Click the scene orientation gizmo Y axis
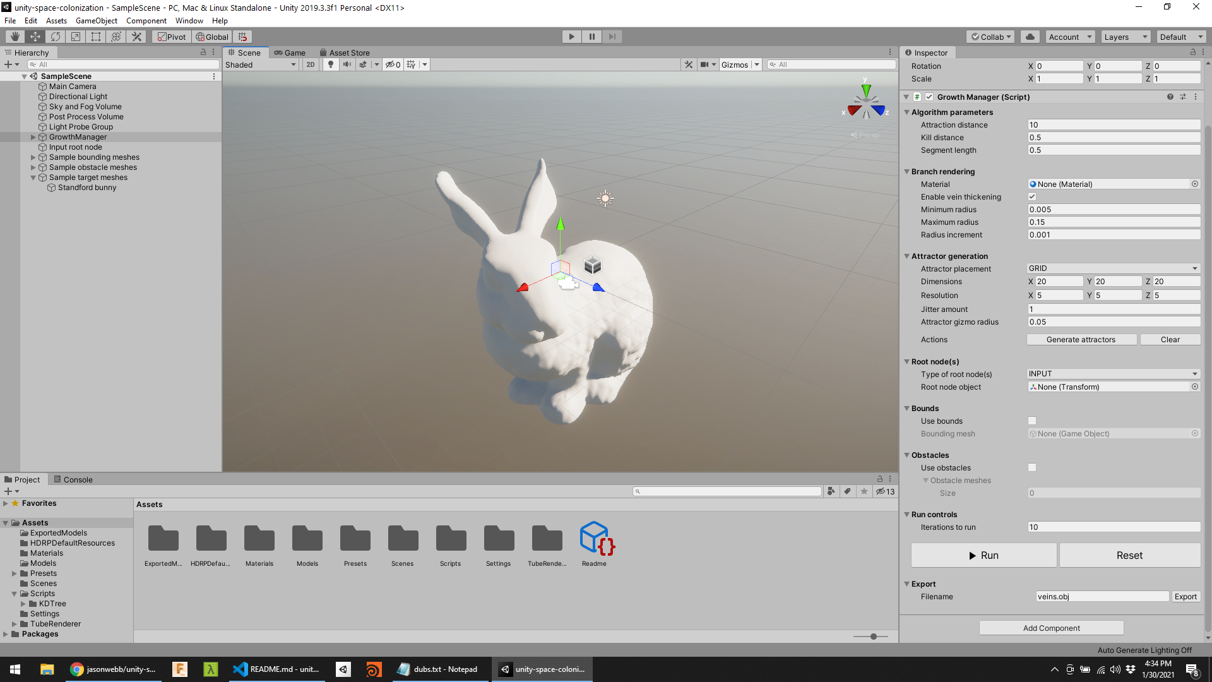Screen dimensions: 1212x682 point(866,90)
